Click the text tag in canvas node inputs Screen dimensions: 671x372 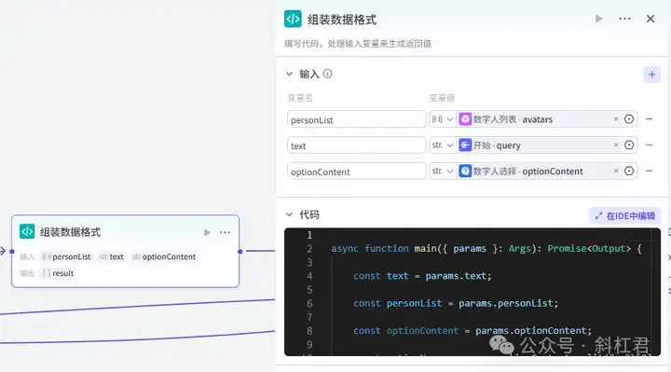click(112, 256)
